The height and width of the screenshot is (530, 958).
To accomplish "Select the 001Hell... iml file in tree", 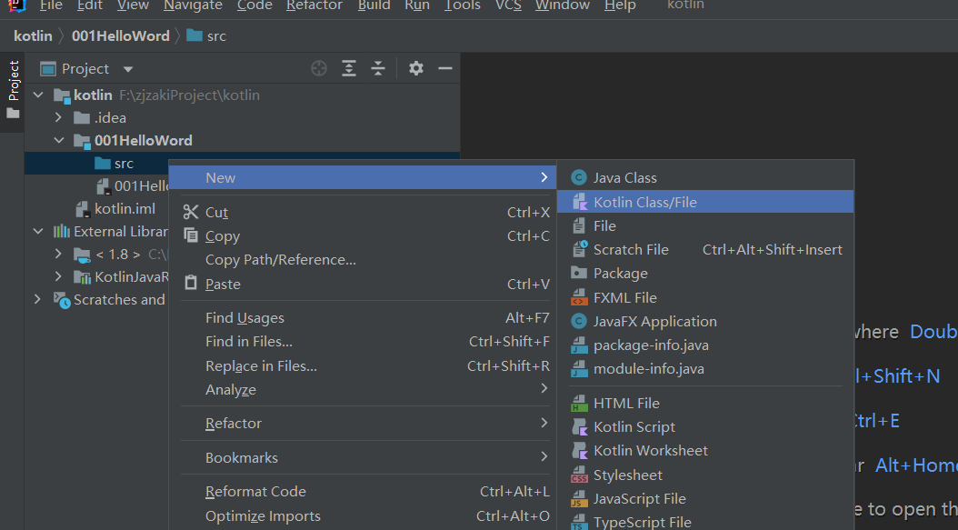I will pyautogui.click(x=141, y=185).
